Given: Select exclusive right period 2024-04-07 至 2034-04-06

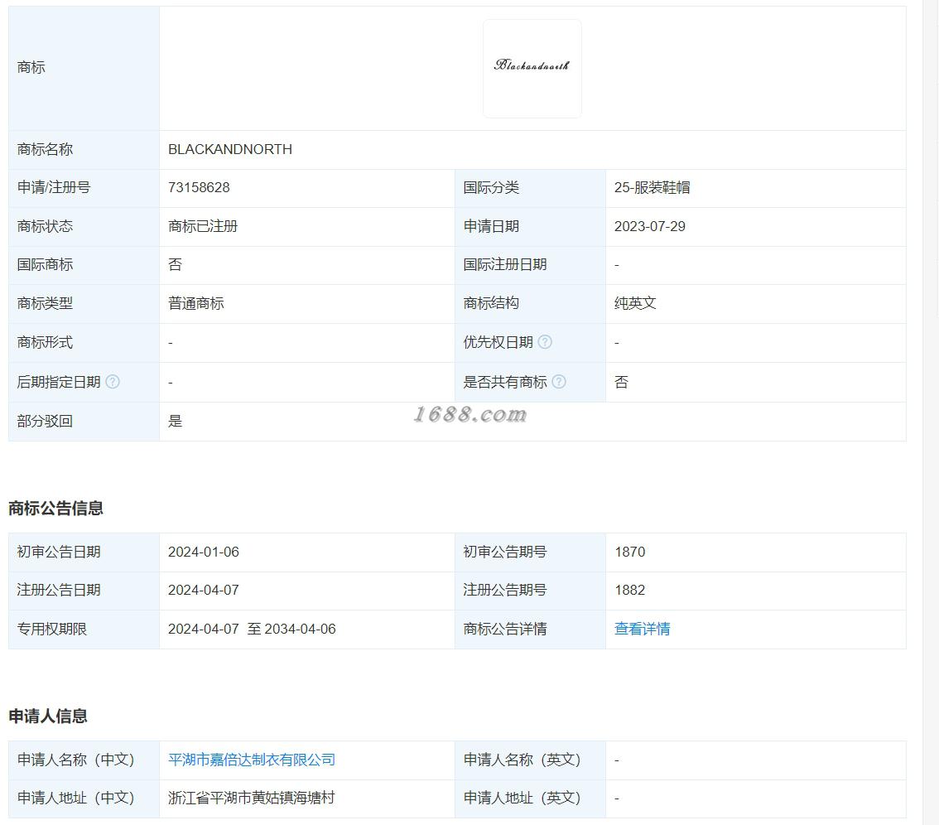Looking at the screenshot, I should tap(252, 629).
